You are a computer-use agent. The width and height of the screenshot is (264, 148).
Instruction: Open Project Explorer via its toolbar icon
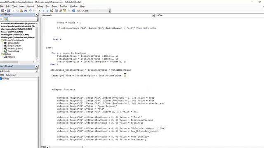pyautogui.click(x=57, y=11)
